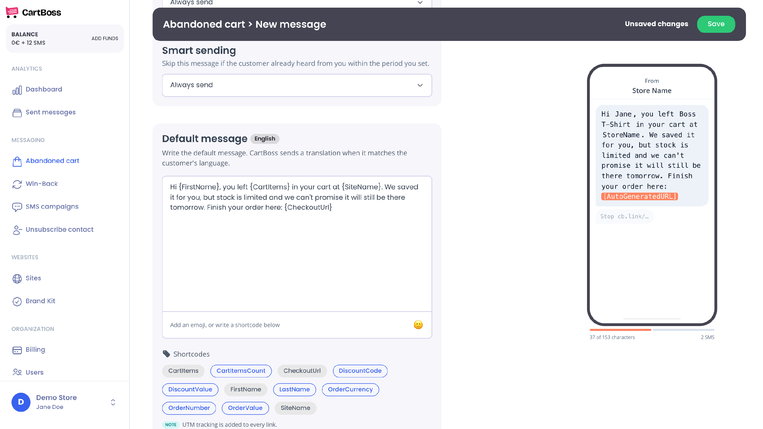This screenshot has width=763, height=429.
Task: Insert the LastName shortcode
Action: pos(295,389)
